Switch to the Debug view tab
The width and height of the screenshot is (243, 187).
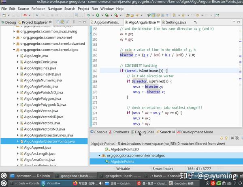[x=9, y=22]
